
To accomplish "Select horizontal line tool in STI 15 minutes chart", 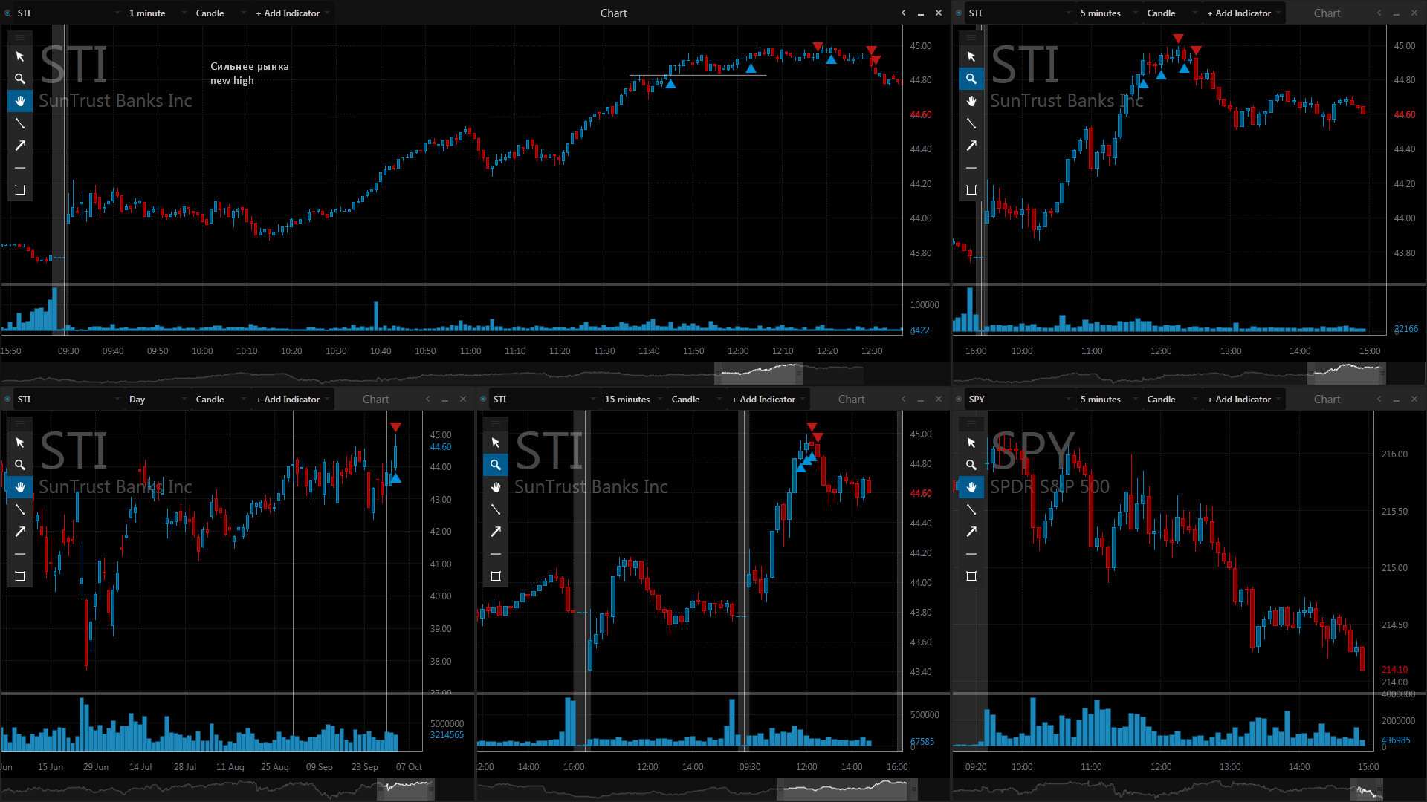I will [496, 554].
